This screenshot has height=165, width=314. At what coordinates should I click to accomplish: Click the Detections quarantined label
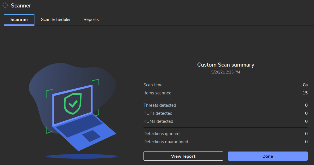point(166,142)
